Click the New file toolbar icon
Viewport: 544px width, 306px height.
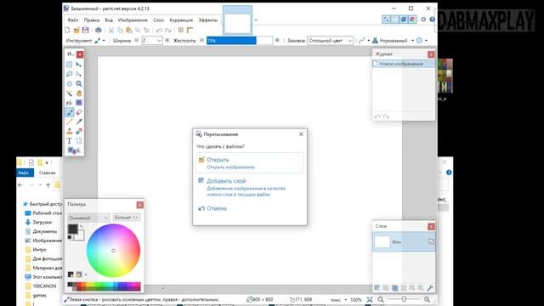point(68,31)
